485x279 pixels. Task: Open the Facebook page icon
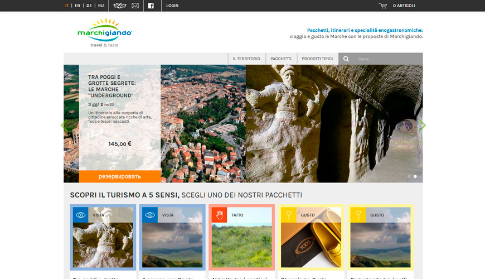[151, 6]
